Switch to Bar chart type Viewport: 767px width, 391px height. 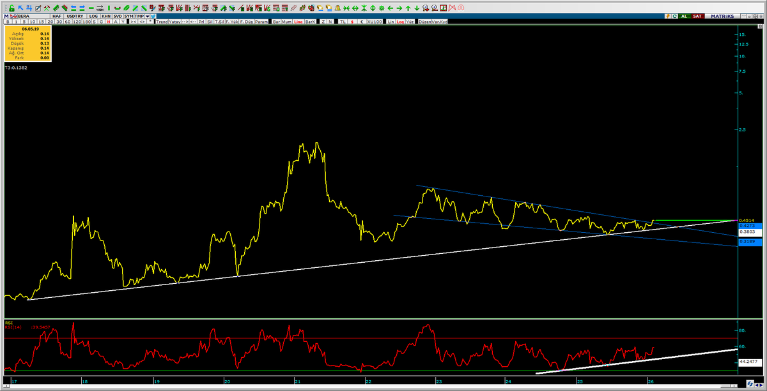(277, 22)
